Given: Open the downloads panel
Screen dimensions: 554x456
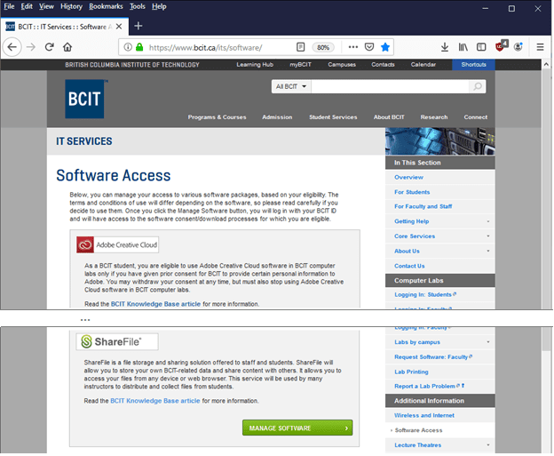Looking at the screenshot, I should click(x=445, y=47).
